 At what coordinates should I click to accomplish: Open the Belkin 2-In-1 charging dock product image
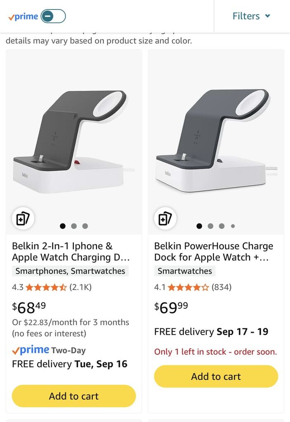click(x=74, y=141)
